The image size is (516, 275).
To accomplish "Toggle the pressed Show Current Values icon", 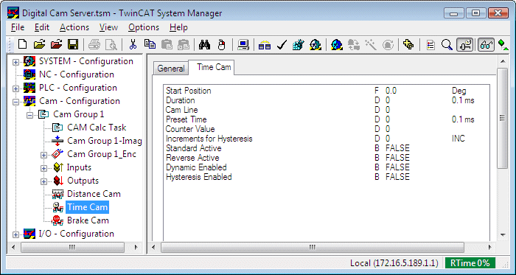I will [465, 44].
